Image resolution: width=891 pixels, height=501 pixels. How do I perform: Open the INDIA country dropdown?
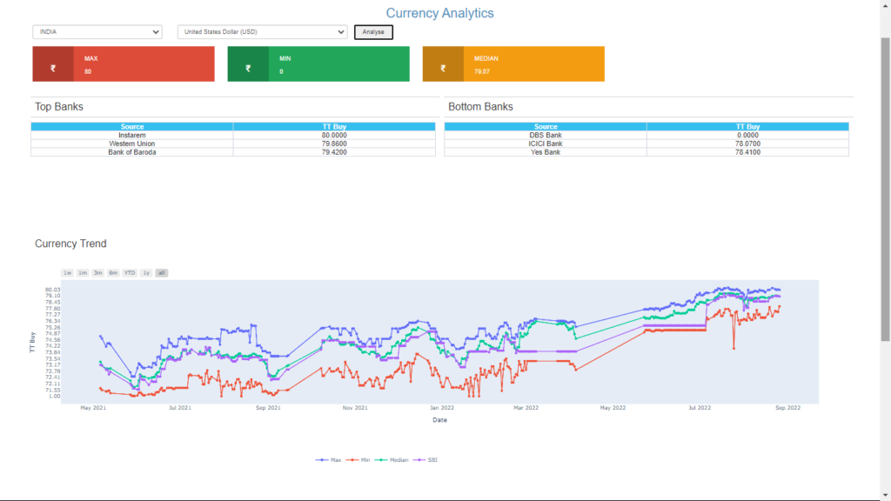(97, 31)
